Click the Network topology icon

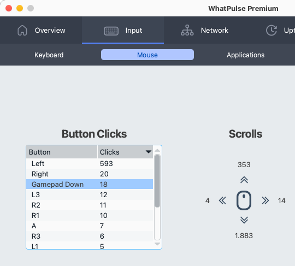pyautogui.click(x=187, y=30)
